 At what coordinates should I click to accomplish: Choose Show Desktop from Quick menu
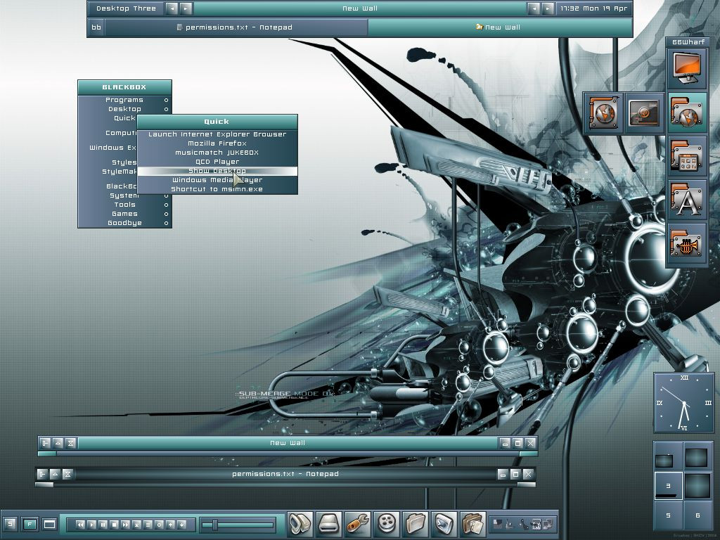pos(217,171)
